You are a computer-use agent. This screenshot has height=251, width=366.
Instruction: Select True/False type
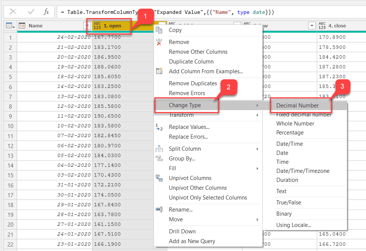click(x=289, y=203)
